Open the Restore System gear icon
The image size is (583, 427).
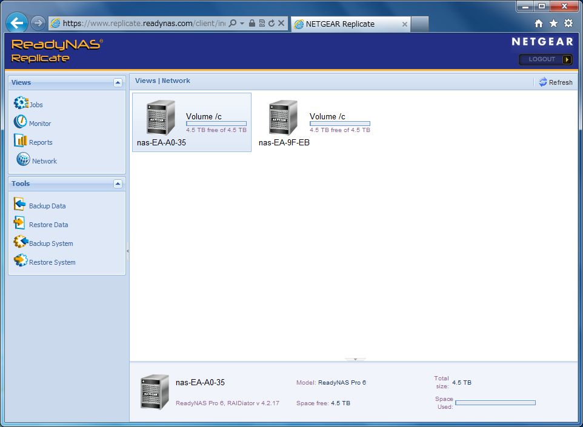[x=21, y=261]
